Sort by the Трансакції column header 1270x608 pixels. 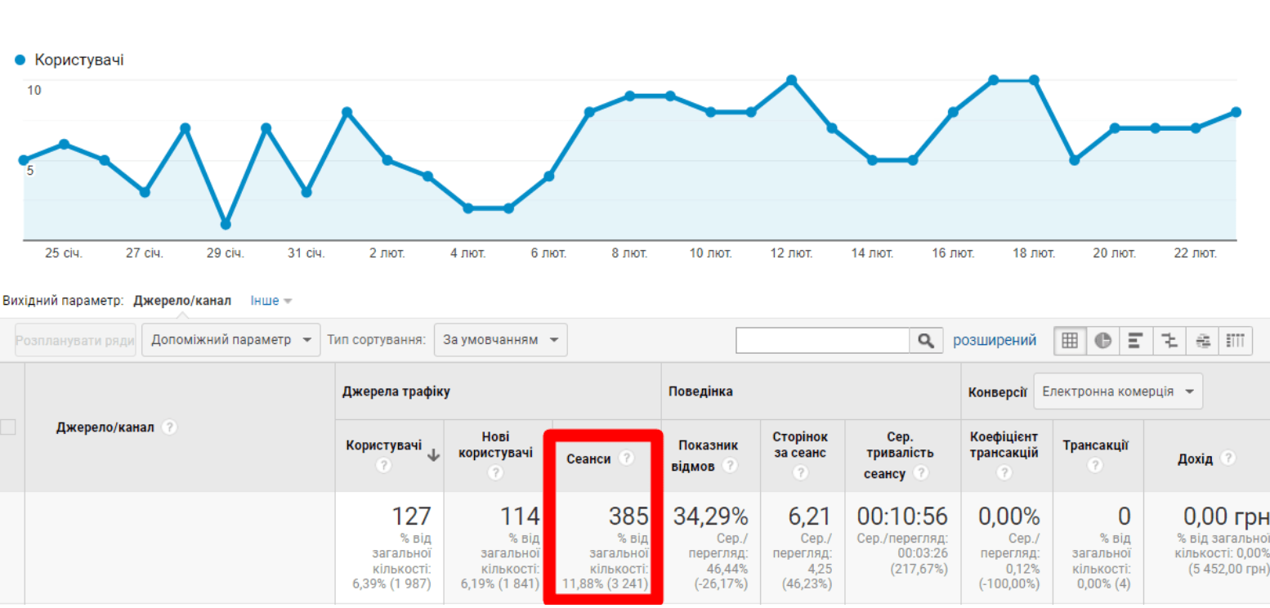[x=1096, y=445]
